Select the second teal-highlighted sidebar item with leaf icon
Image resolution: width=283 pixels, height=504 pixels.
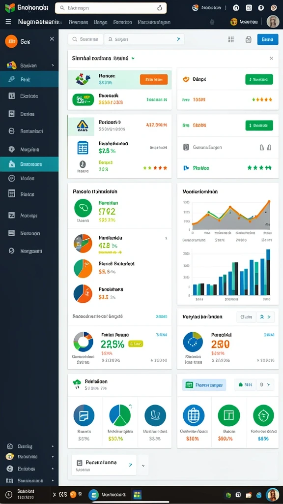[29, 79]
